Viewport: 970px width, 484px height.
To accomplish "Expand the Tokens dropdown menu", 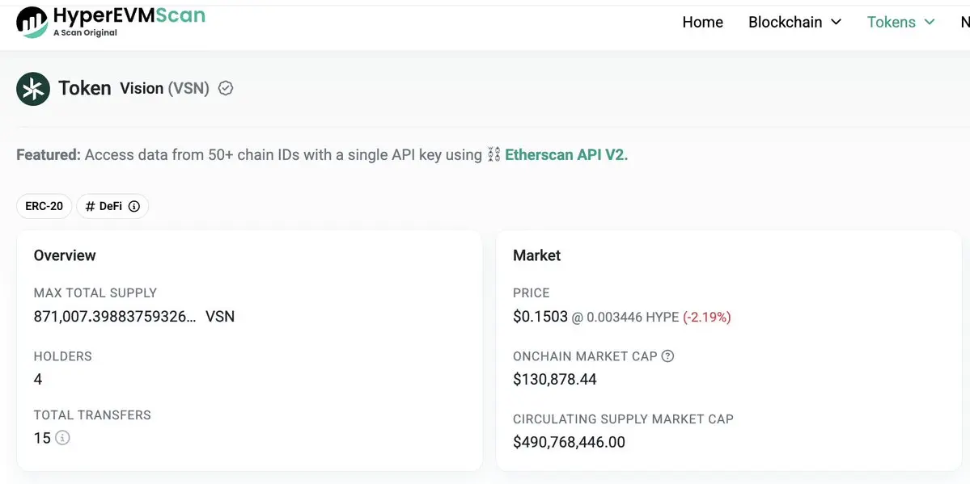I will (x=900, y=23).
